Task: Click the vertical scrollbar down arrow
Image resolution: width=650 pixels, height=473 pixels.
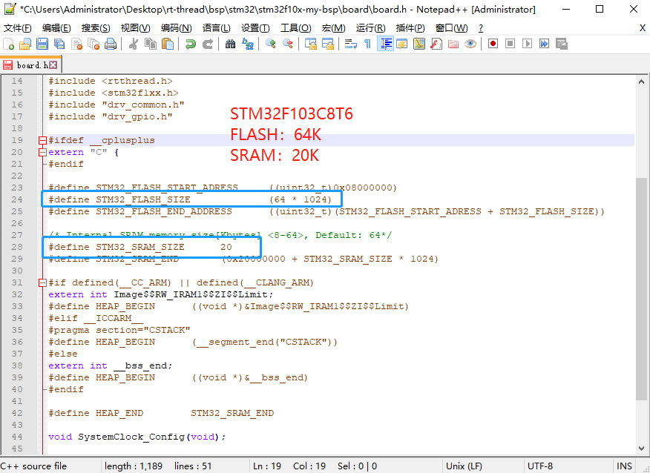Action: [x=641, y=448]
